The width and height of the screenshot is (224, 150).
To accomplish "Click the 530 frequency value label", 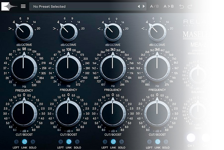I will [34, 85].
